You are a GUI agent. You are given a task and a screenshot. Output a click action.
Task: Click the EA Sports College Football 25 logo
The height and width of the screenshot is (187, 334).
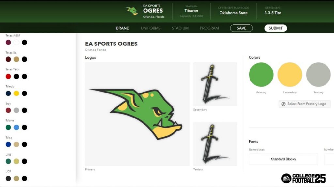(x=303, y=178)
